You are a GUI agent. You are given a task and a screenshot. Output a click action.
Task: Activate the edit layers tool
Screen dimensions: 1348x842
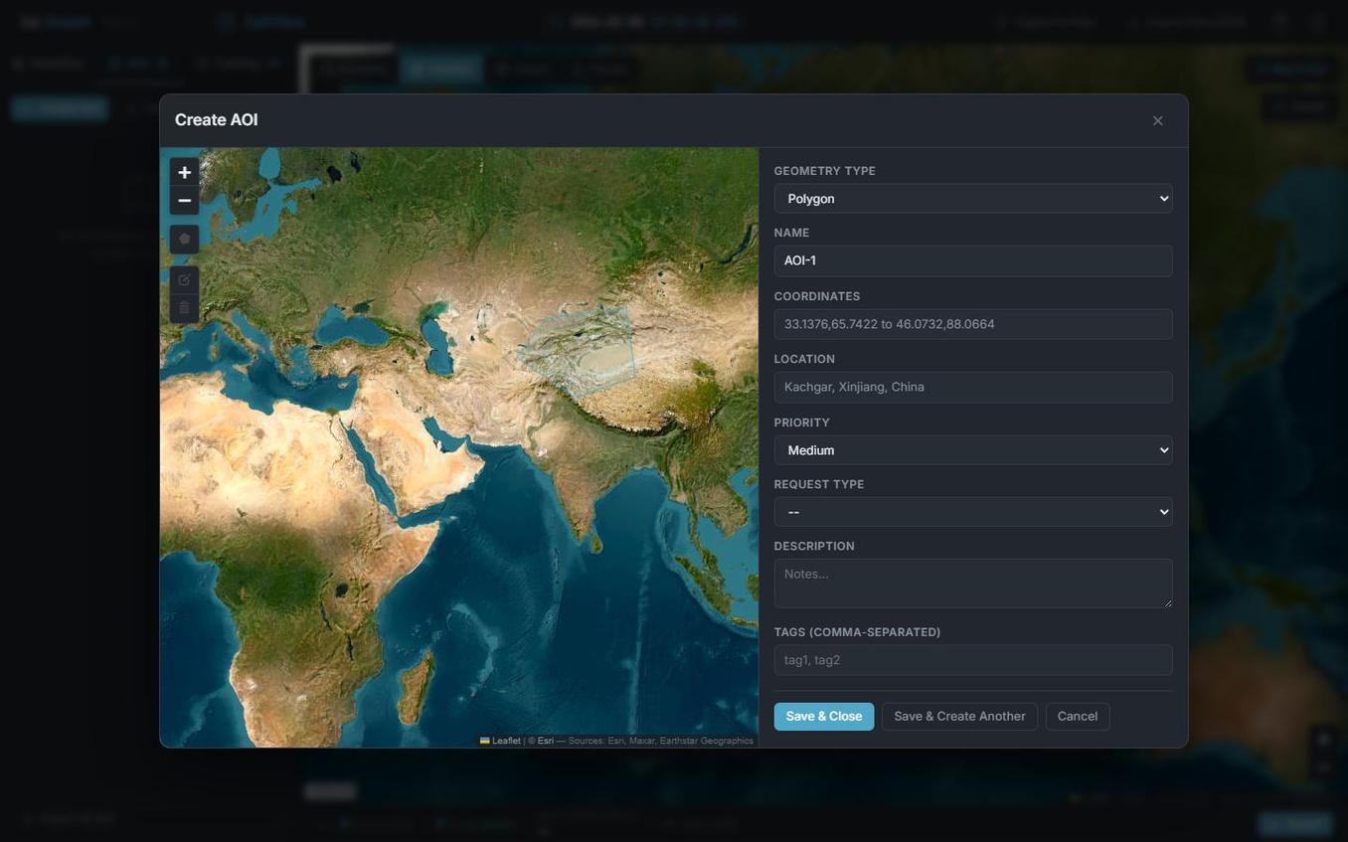coord(184,280)
